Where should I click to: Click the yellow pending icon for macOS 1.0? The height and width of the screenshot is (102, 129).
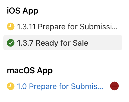pos(11,86)
